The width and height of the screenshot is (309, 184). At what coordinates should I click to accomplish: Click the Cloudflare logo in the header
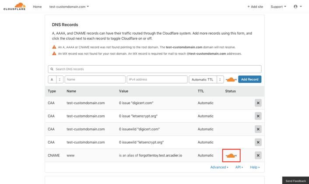click(14, 6)
